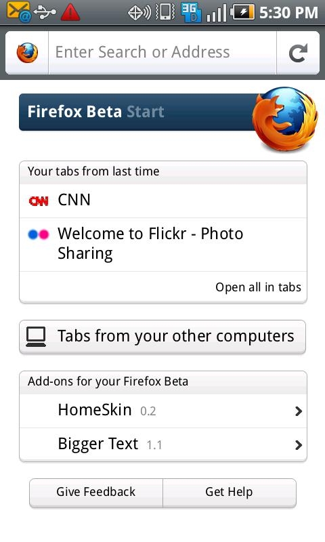Open Welcome to Flickr - Photo Sharing tab
325x542 pixels.
coord(163,245)
